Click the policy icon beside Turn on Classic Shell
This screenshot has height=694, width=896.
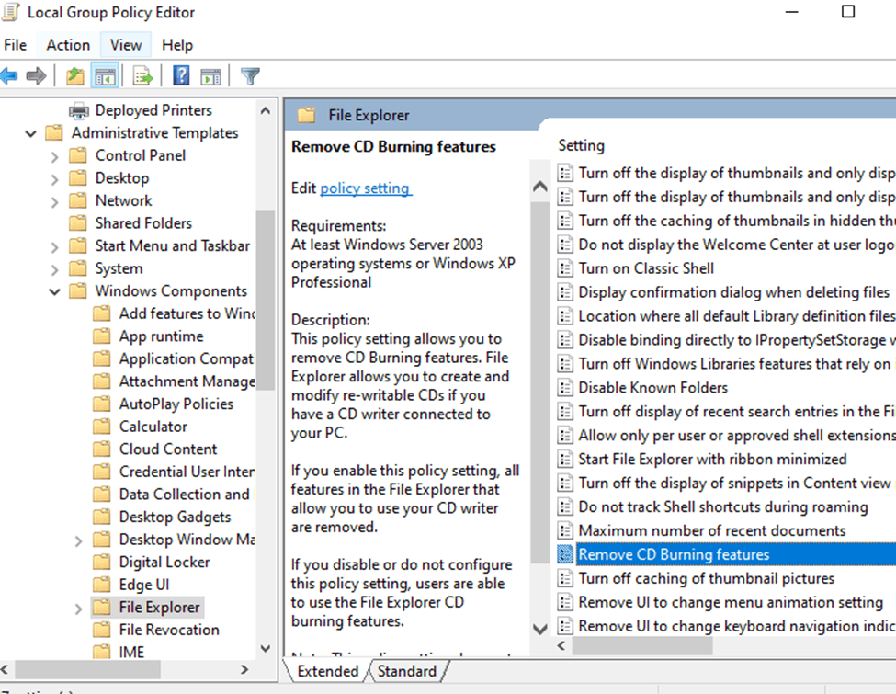pos(565,268)
